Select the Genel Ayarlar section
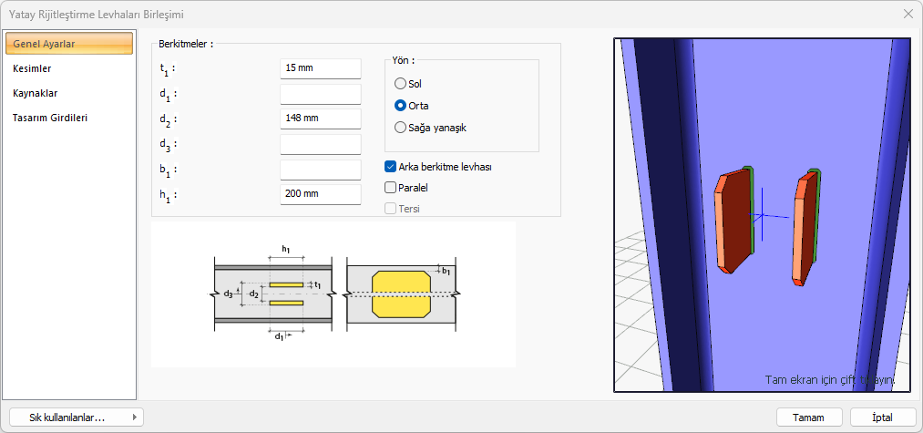 tap(69, 44)
